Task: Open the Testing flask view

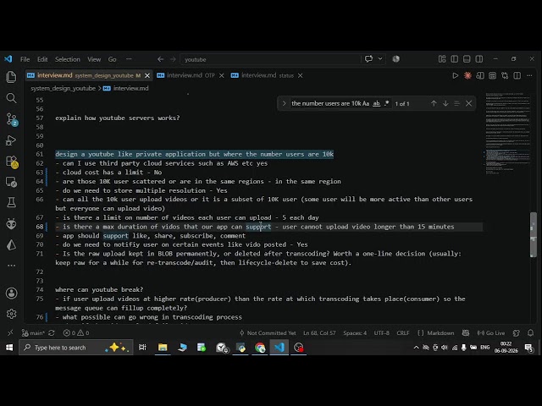Action: pos(11,202)
